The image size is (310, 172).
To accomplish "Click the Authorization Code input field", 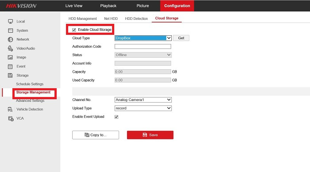I will [143, 46].
